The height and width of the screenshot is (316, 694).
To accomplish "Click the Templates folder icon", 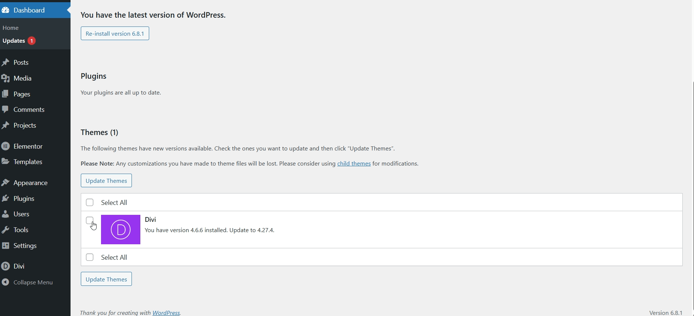I will click(x=5, y=162).
